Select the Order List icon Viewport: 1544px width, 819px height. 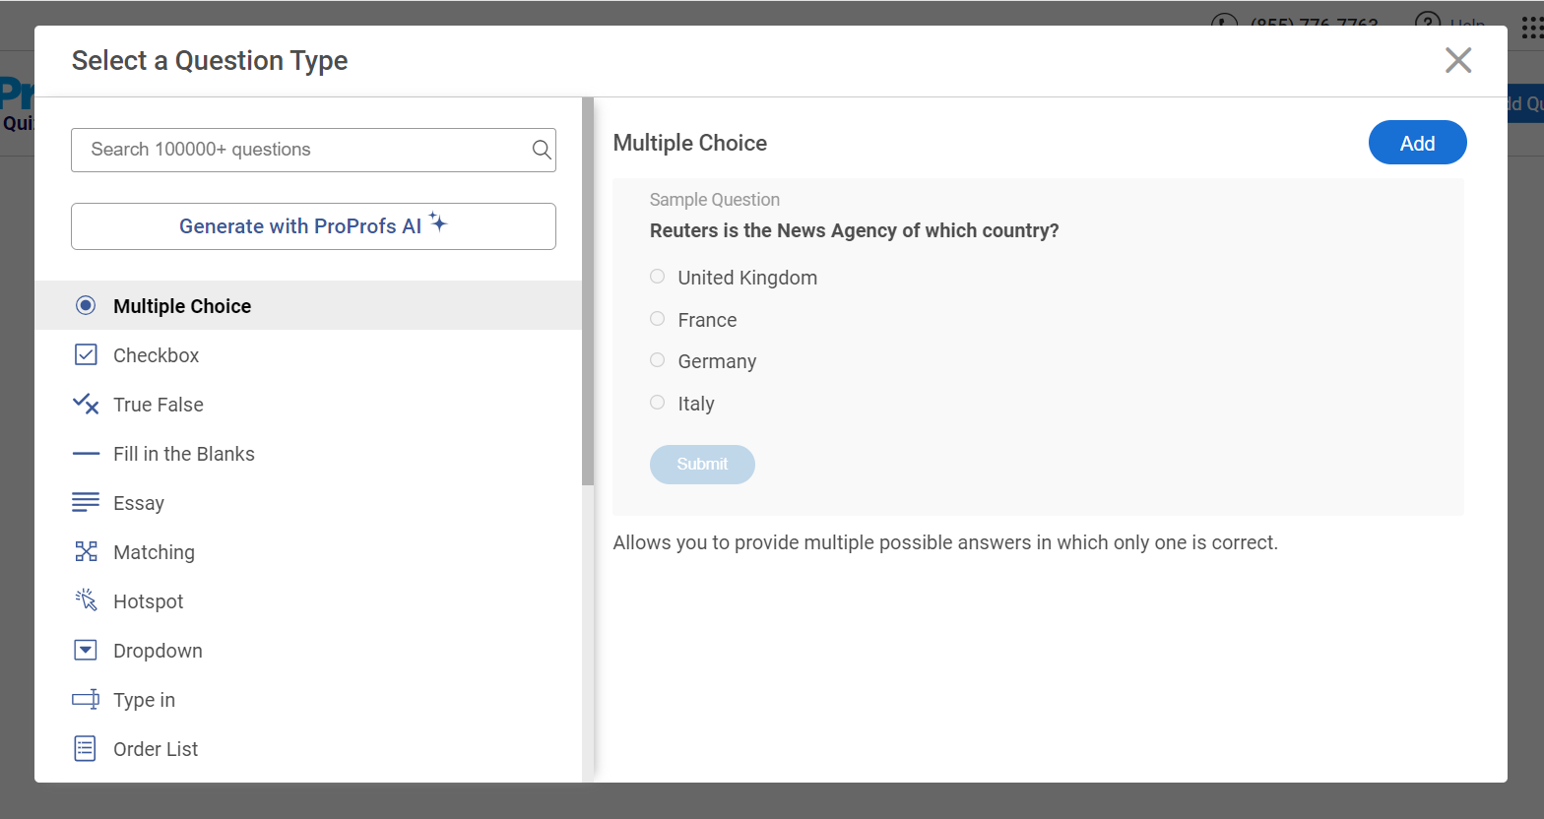coord(86,748)
